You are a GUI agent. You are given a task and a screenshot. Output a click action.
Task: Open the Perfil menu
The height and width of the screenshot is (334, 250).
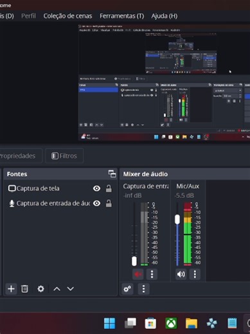[28, 16]
